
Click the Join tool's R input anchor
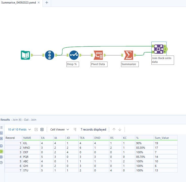pos(153,52)
